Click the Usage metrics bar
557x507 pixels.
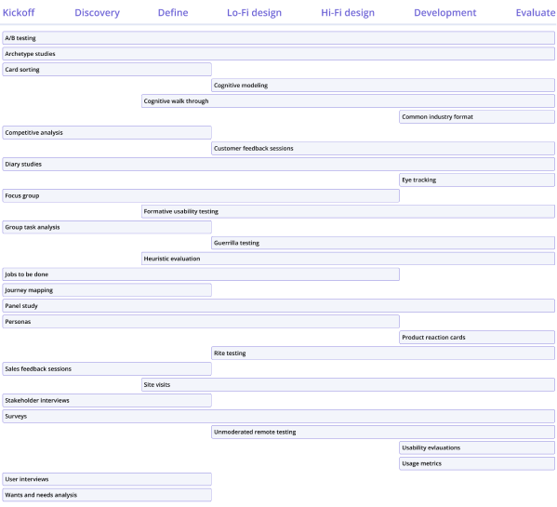tap(477, 463)
